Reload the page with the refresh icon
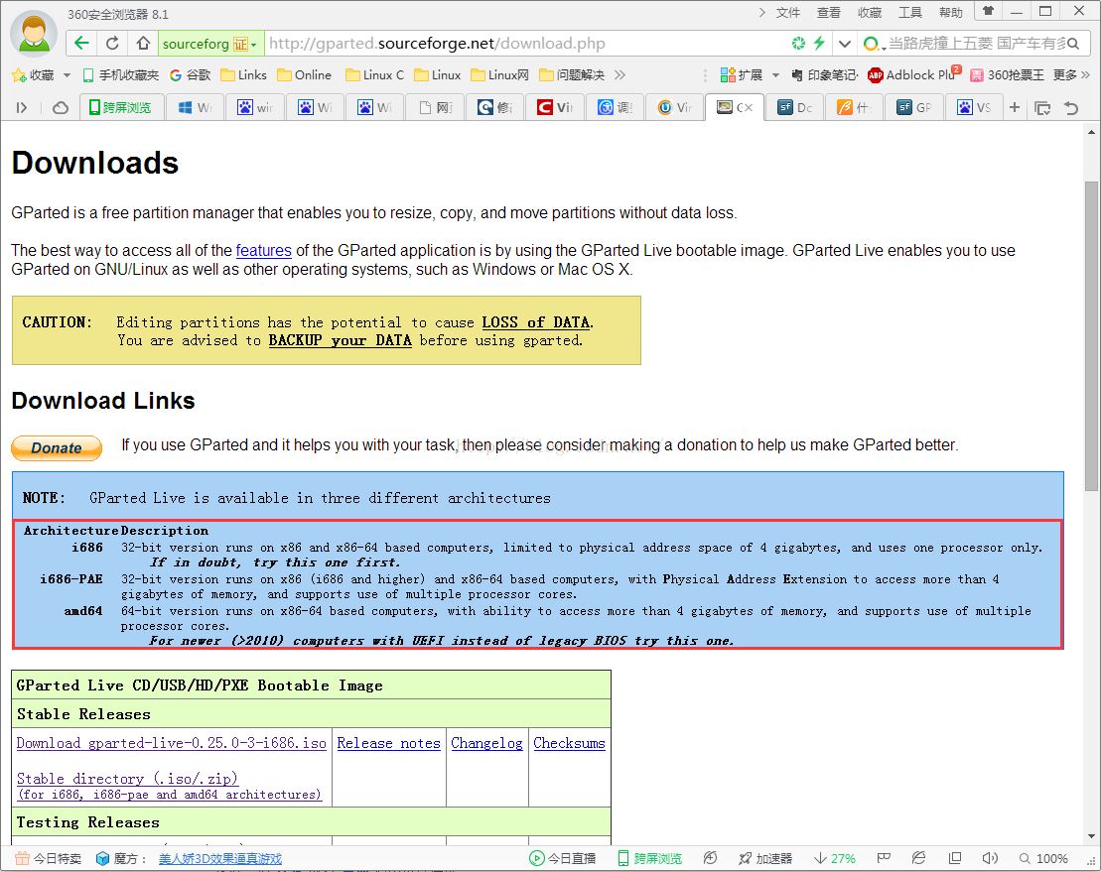 [112, 44]
